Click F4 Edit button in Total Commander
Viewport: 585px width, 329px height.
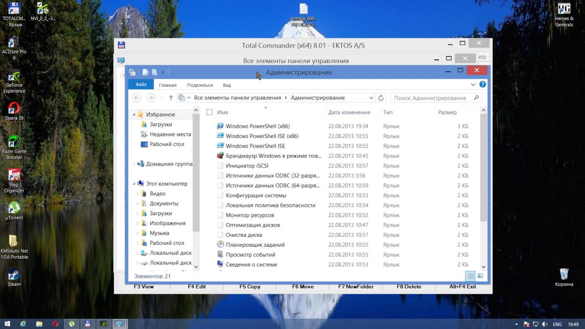(x=197, y=287)
